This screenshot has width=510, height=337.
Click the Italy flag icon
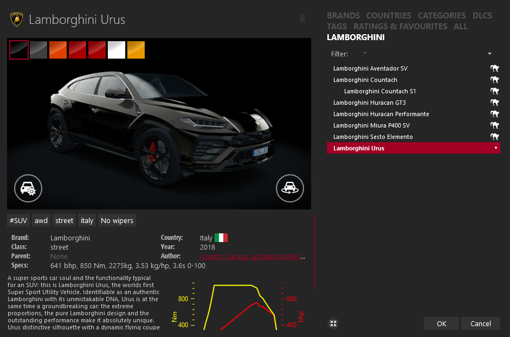click(221, 238)
